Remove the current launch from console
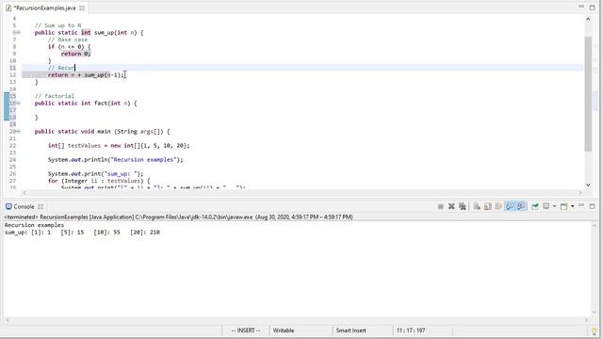The height and width of the screenshot is (339, 603). (451, 206)
